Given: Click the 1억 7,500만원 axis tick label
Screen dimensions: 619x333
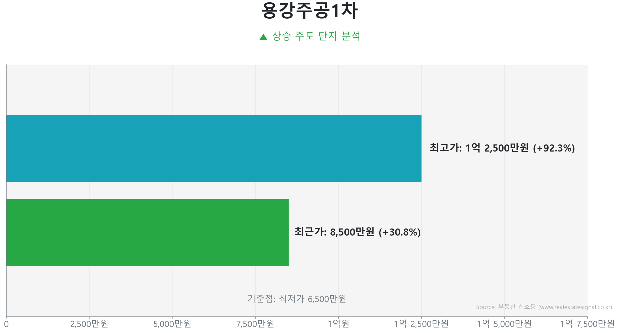Looking at the screenshot, I should tap(587, 324).
